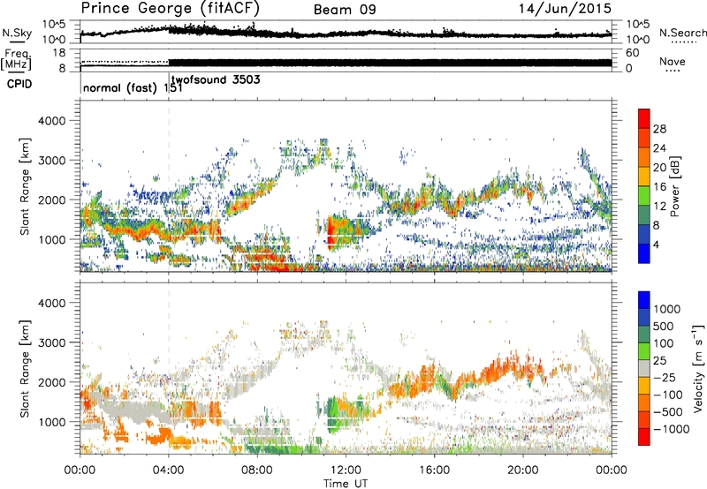Screen dimensions: 707x489
Task: Click the '28' power colorbar tick label
Action: [x=659, y=129]
